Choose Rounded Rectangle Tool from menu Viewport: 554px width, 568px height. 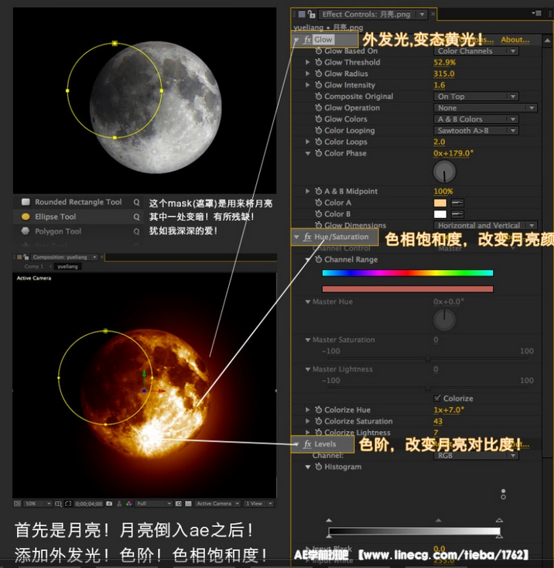(x=77, y=202)
